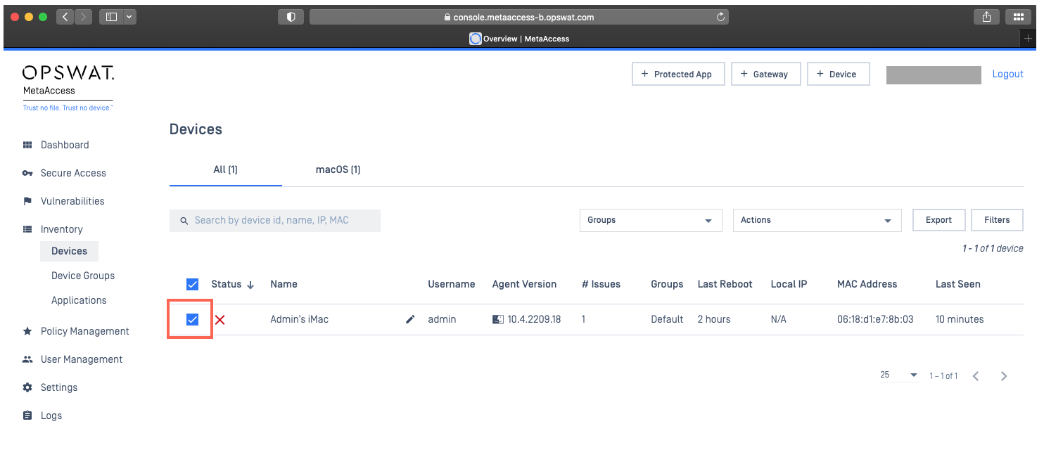The image size is (1044, 464).
Task: Open a new Safari tab with plus
Action: click(x=1028, y=39)
